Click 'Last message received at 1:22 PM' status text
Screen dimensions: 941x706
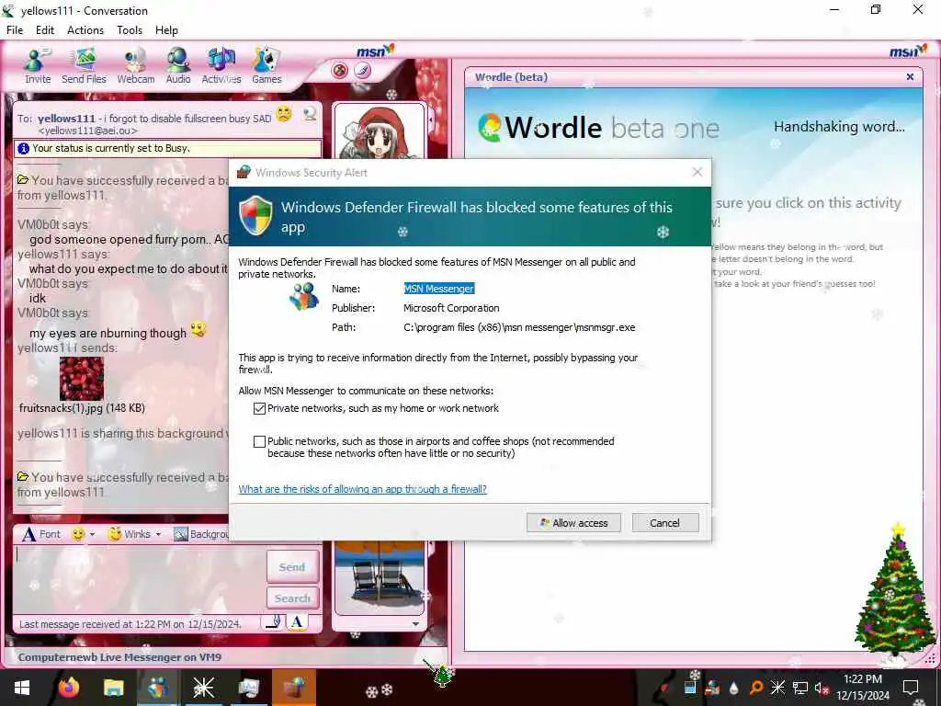click(130, 624)
